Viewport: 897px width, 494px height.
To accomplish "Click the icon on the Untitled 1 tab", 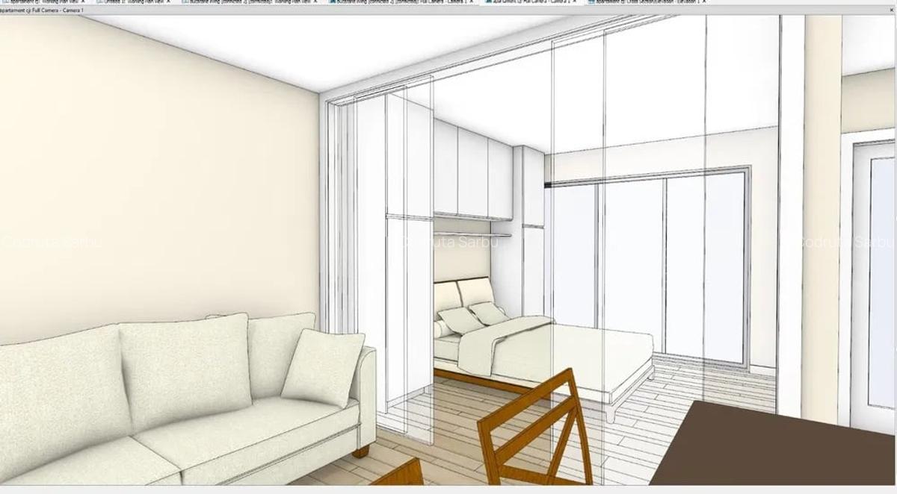I will pos(97,2).
